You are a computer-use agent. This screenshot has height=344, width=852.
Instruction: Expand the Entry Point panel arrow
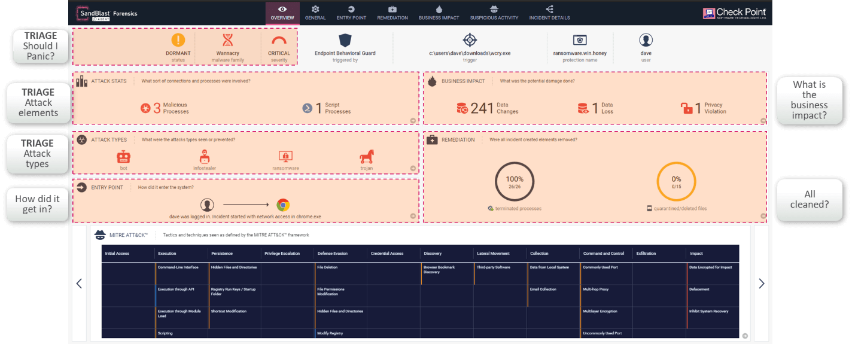(x=413, y=217)
